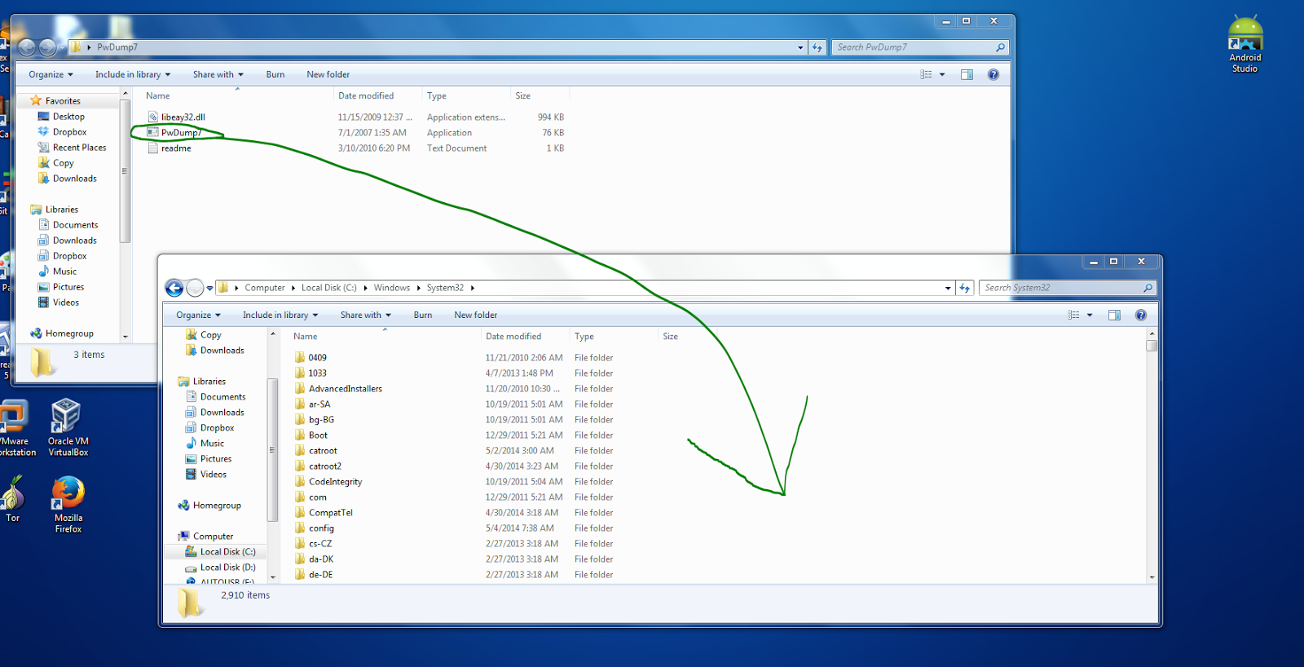This screenshot has width=1304, height=667.
Task: Select Desktop under Favorites in the PwDump7 window
Action: [68, 117]
